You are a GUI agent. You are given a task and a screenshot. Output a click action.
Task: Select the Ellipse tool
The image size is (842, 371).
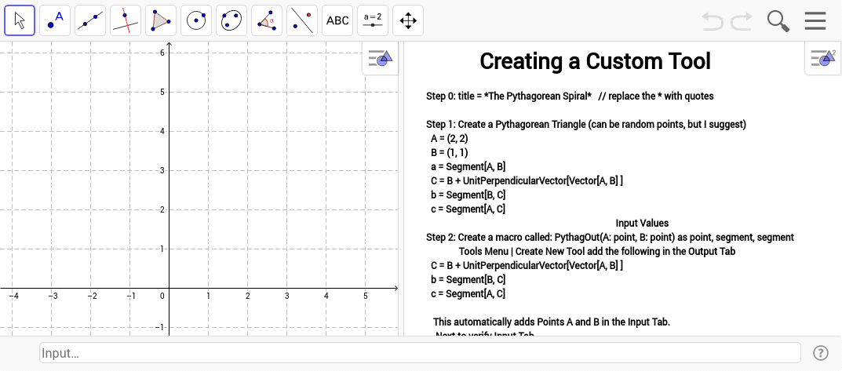point(231,21)
